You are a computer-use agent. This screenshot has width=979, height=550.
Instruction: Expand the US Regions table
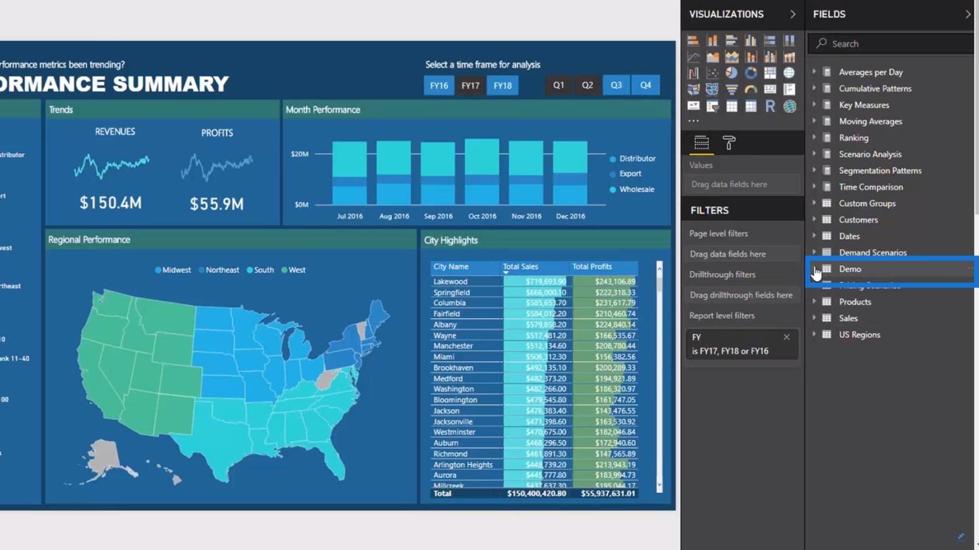pyautogui.click(x=814, y=333)
